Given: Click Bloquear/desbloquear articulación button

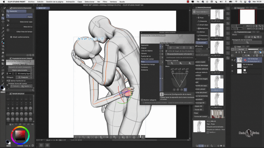Looking at the screenshot, I should (180, 54).
